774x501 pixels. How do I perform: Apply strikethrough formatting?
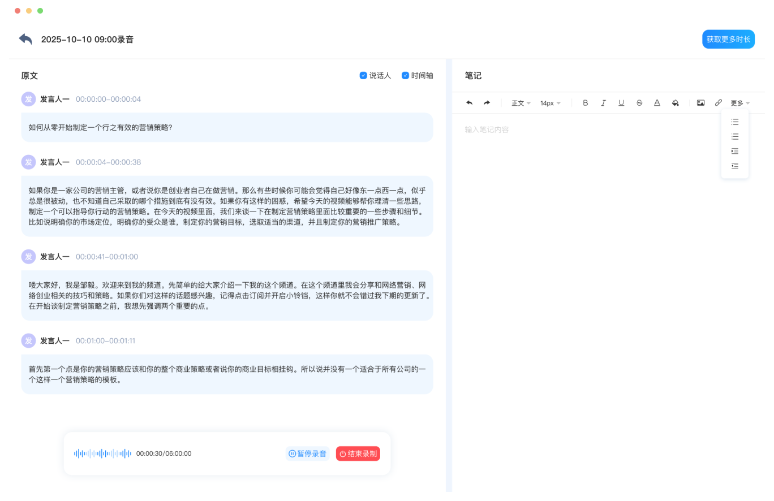click(639, 103)
